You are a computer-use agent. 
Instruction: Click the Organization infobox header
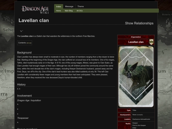[136, 37]
